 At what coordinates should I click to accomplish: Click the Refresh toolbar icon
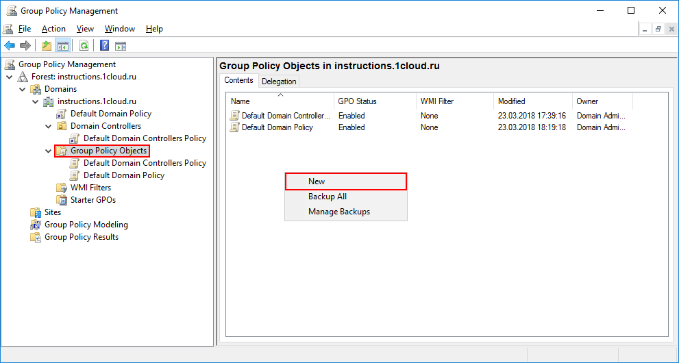[84, 46]
